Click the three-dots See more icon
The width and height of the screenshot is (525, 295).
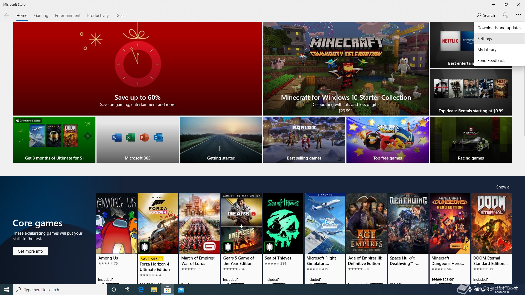[518, 15]
